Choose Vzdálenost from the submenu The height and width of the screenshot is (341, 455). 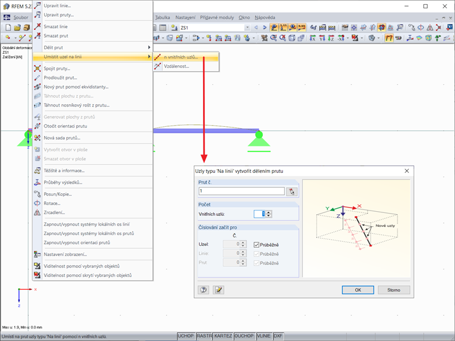point(186,66)
